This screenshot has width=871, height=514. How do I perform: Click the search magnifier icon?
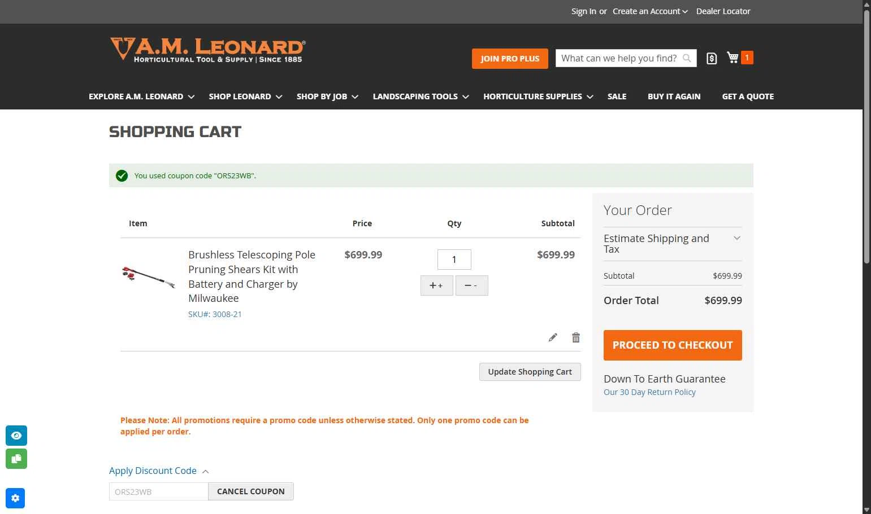pos(687,58)
